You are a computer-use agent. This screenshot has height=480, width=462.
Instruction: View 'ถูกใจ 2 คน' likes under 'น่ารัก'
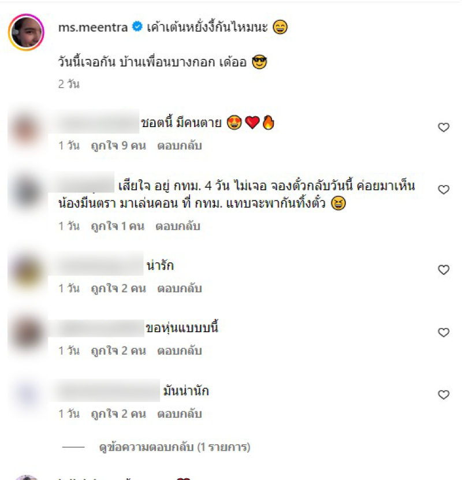coord(118,288)
